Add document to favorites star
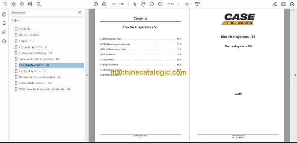Image resolution: width=297 pixels, height=143 pixels. (x=13, y=4)
